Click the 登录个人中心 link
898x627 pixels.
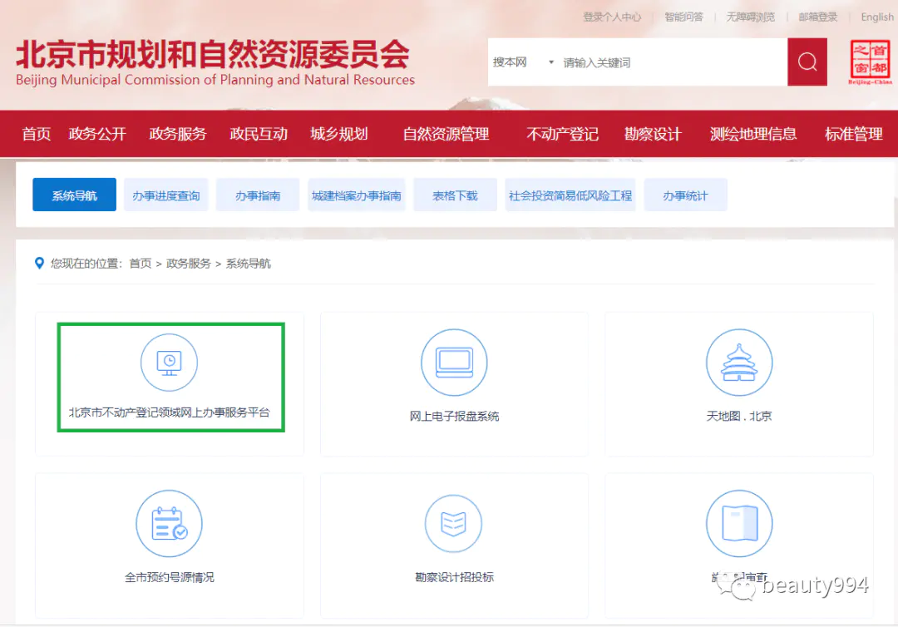(612, 17)
